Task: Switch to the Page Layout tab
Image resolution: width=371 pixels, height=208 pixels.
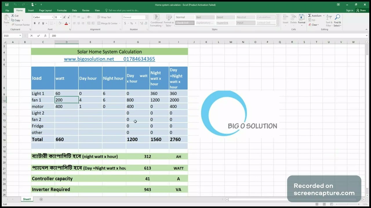Action: coord(46,10)
